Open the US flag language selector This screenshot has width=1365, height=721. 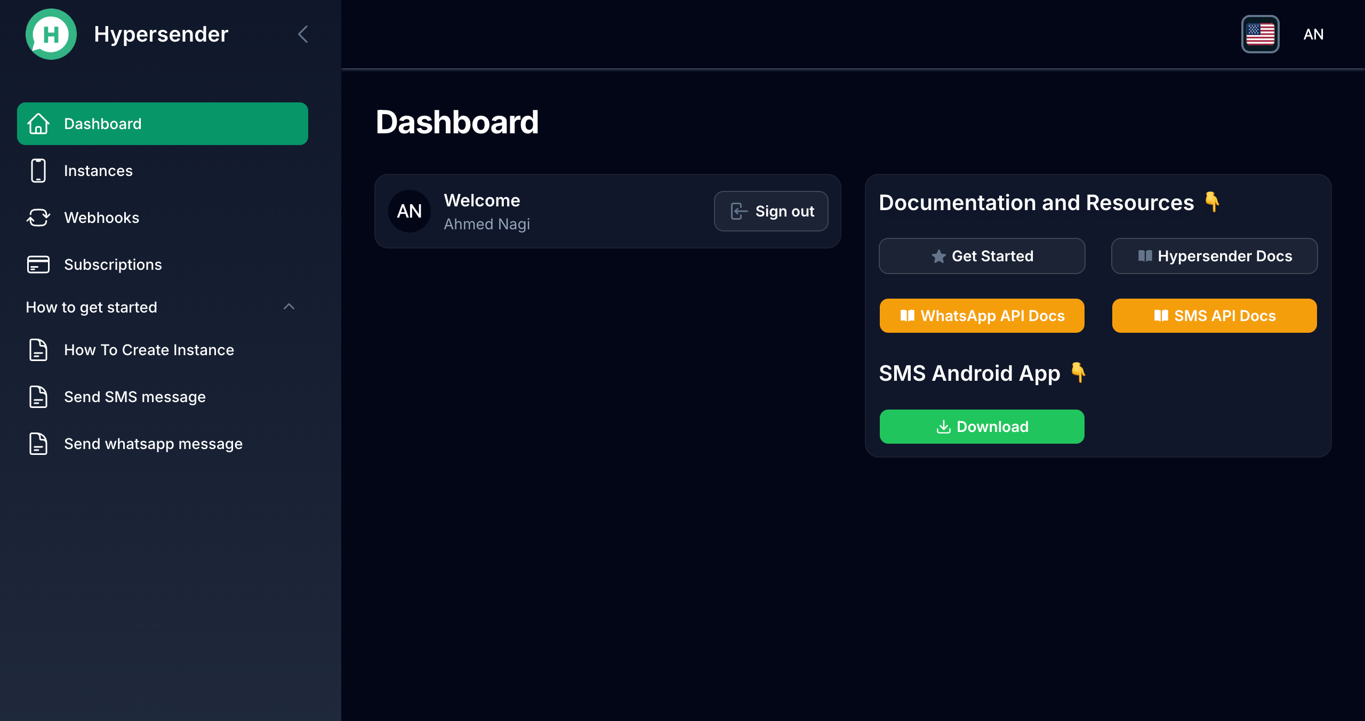(x=1260, y=34)
